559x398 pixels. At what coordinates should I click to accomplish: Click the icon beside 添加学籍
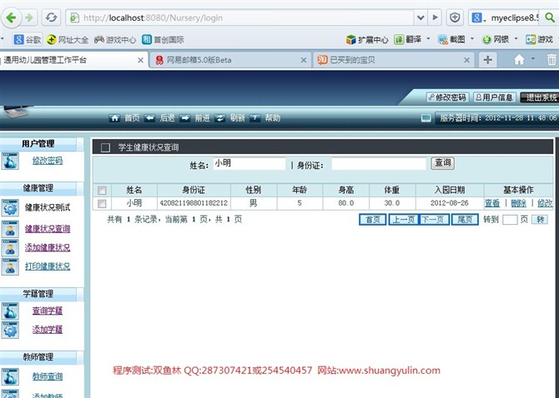click(10, 330)
